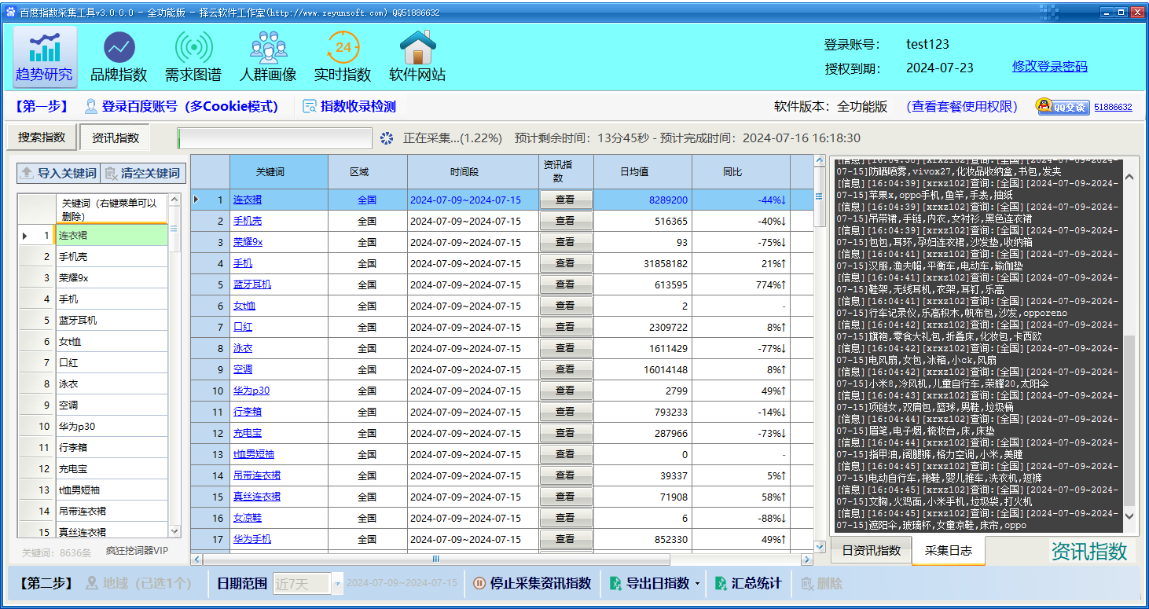Click the 汇总统计 summary button

pyautogui.click(x=748, y=584)
